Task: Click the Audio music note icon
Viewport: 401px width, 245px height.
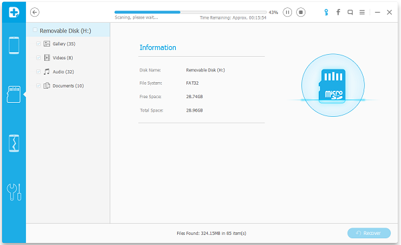Action: [47, 71]
